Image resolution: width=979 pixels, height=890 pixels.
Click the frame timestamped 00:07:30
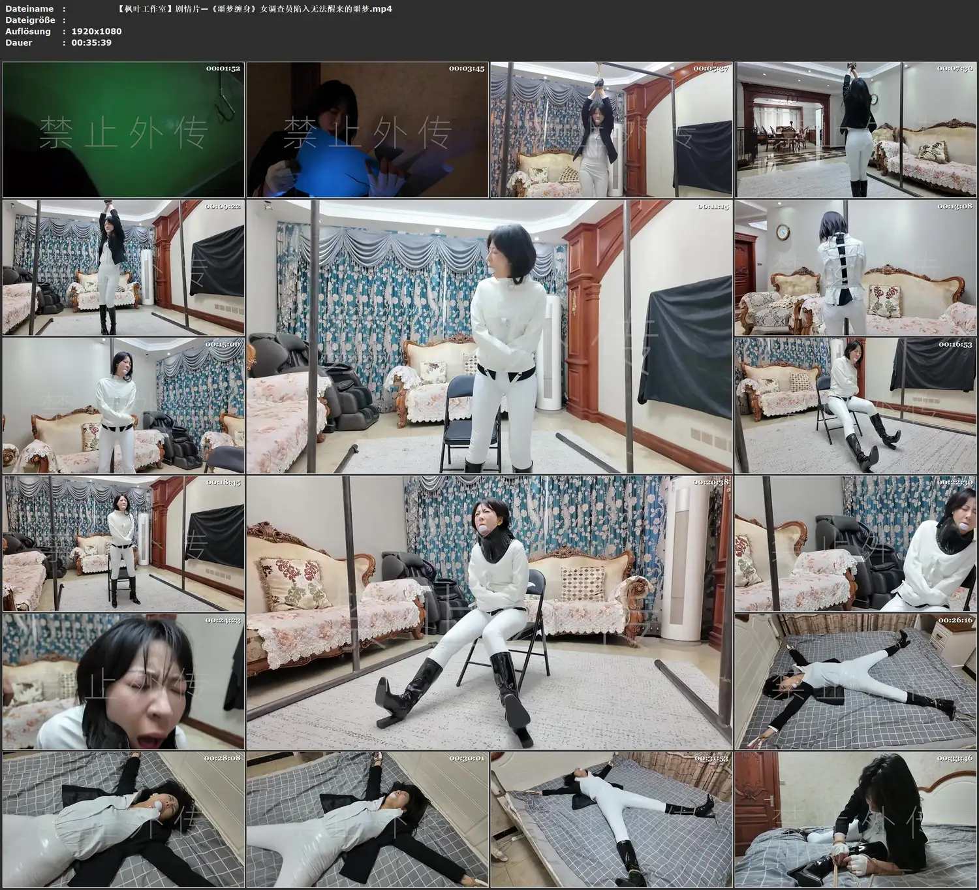click(856, 130)
